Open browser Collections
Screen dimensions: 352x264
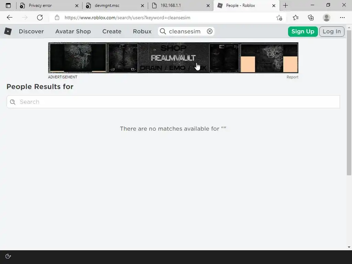(311, 18)
